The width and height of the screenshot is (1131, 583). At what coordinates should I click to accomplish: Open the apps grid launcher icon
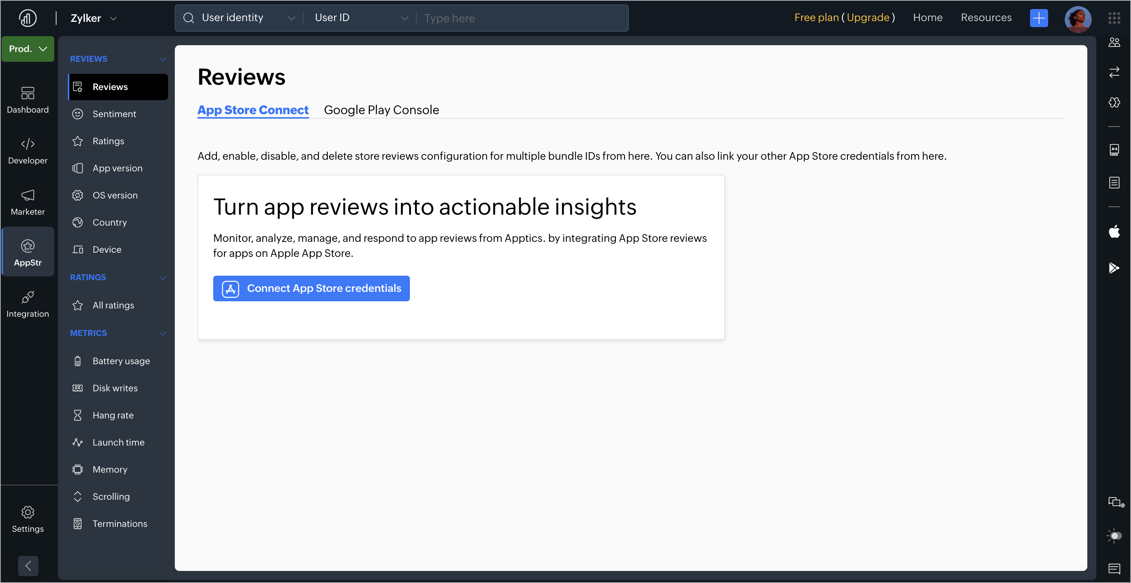coord(1114,18)
